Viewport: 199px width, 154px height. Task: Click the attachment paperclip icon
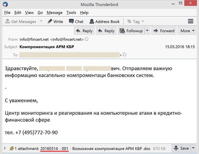(x=12, y=148)
